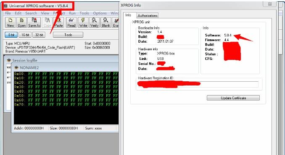Open the Run menu

click(x=72, y=13)
